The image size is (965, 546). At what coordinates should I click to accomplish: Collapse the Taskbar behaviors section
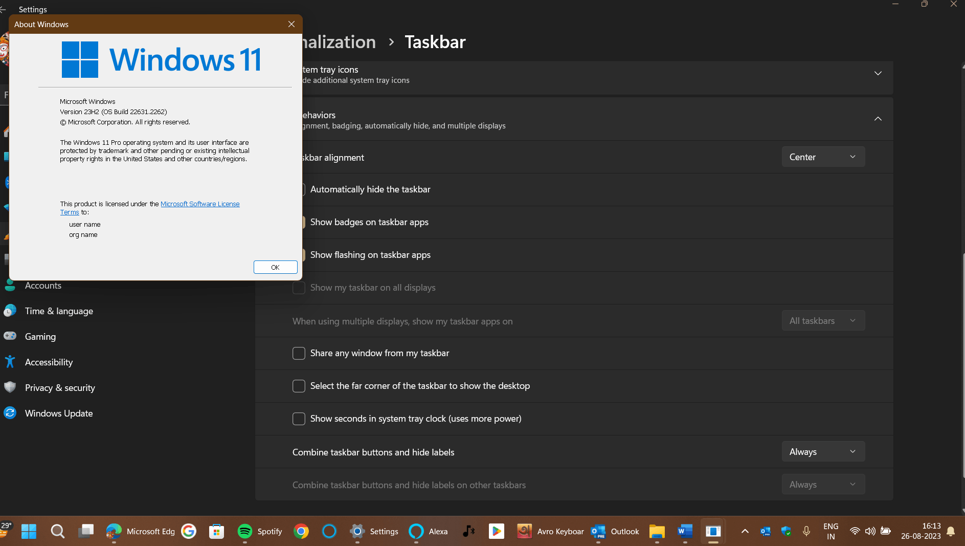click(x=878, y=119)
